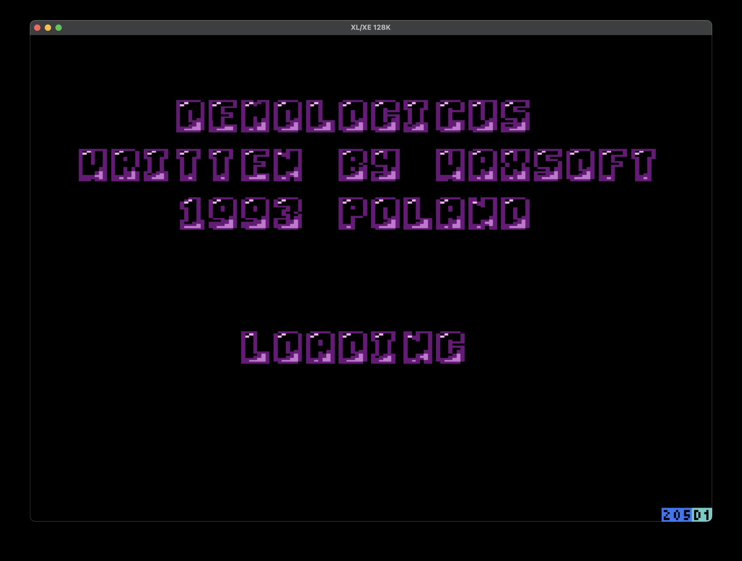
Task: Click the DEMOLOGICUS title text
Action: (353, 116)
